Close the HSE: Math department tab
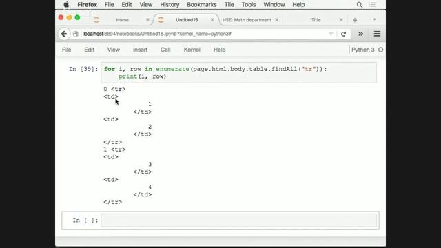Image resolution: width=441 pixels, height=248 pixels. tap(277, 20)
